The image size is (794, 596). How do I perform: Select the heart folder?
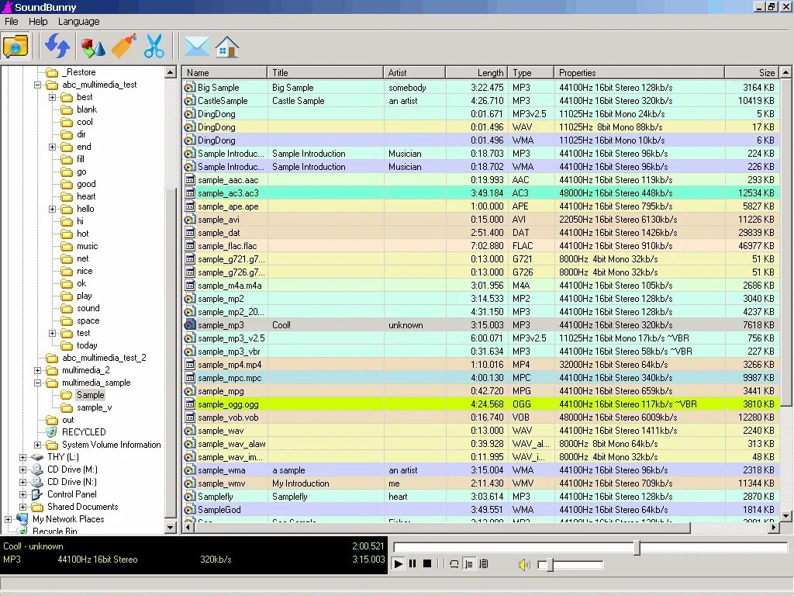click(x=86, y=196)
